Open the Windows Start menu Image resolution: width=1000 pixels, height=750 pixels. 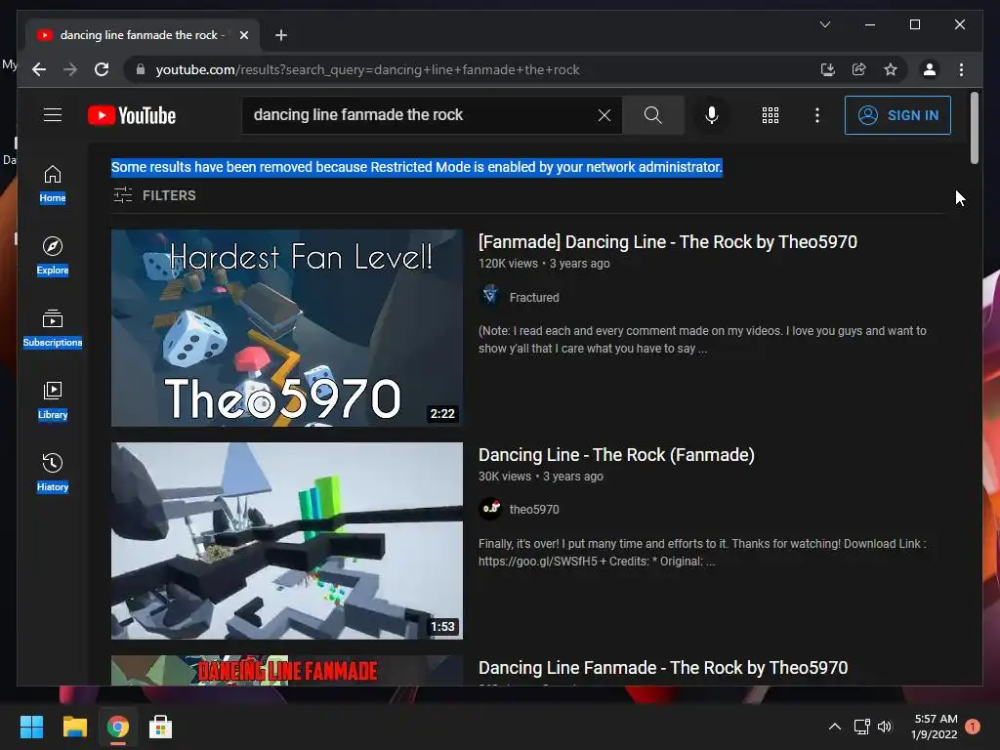coord(31,727)
